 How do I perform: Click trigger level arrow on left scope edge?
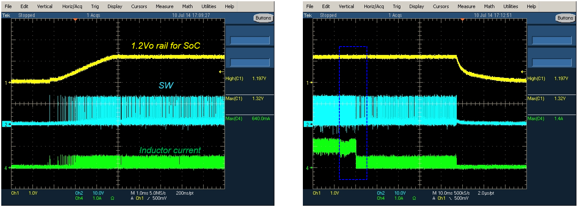tap(221, 72)
